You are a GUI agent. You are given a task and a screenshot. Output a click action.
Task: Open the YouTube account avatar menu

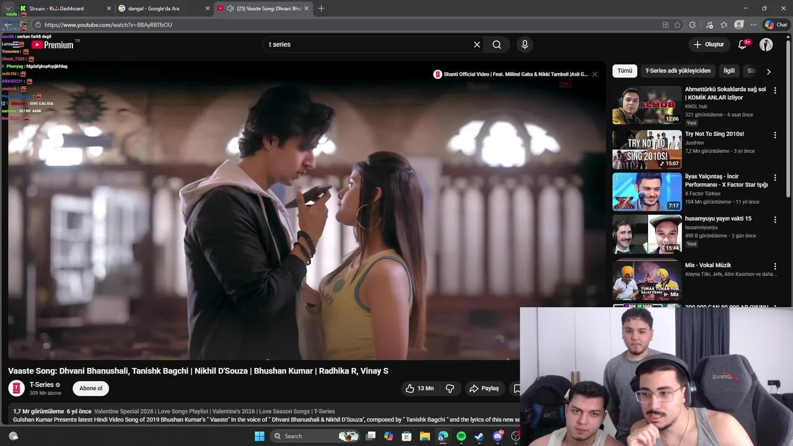click(766, 45)
